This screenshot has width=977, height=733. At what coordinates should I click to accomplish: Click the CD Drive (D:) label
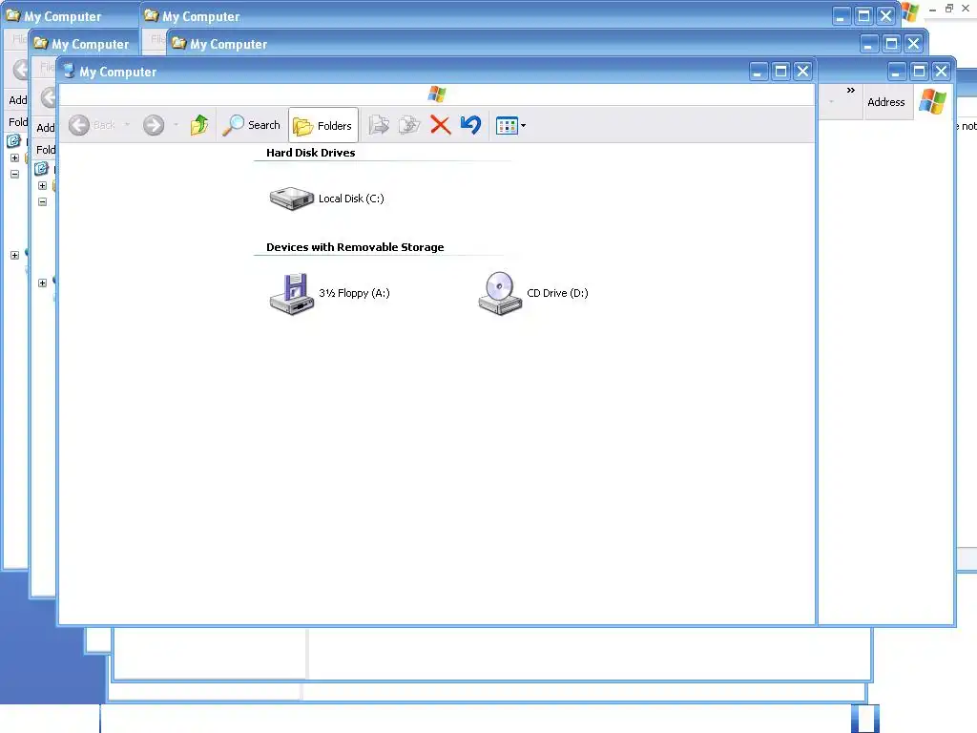tap(557, 294)
